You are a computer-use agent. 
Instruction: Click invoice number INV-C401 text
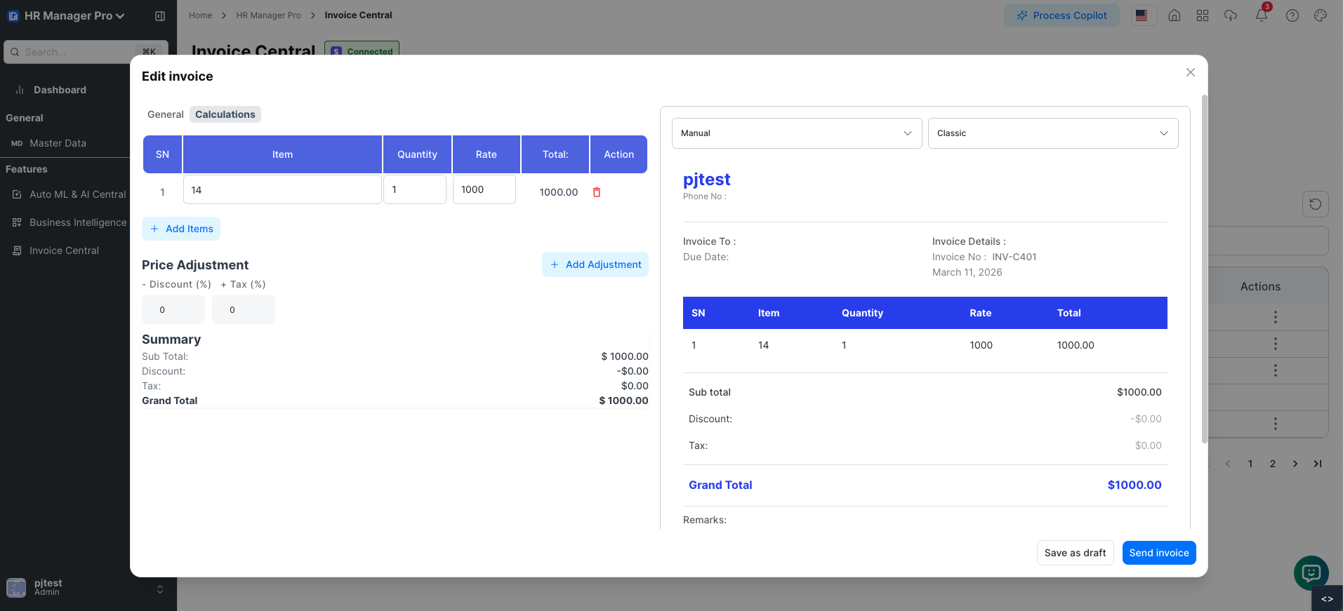click(x=1014, y=257)
